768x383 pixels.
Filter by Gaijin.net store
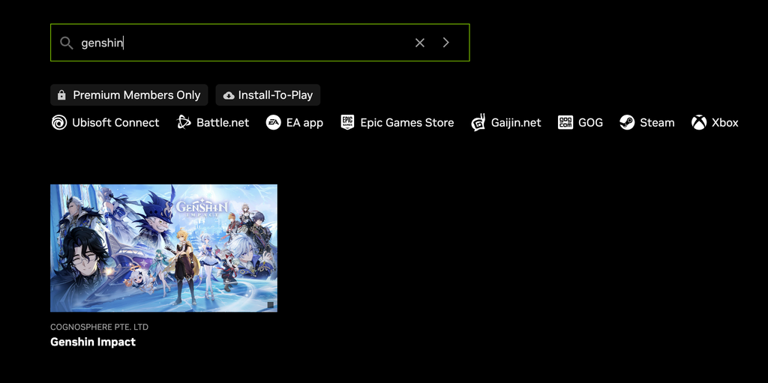coord(506,122)
